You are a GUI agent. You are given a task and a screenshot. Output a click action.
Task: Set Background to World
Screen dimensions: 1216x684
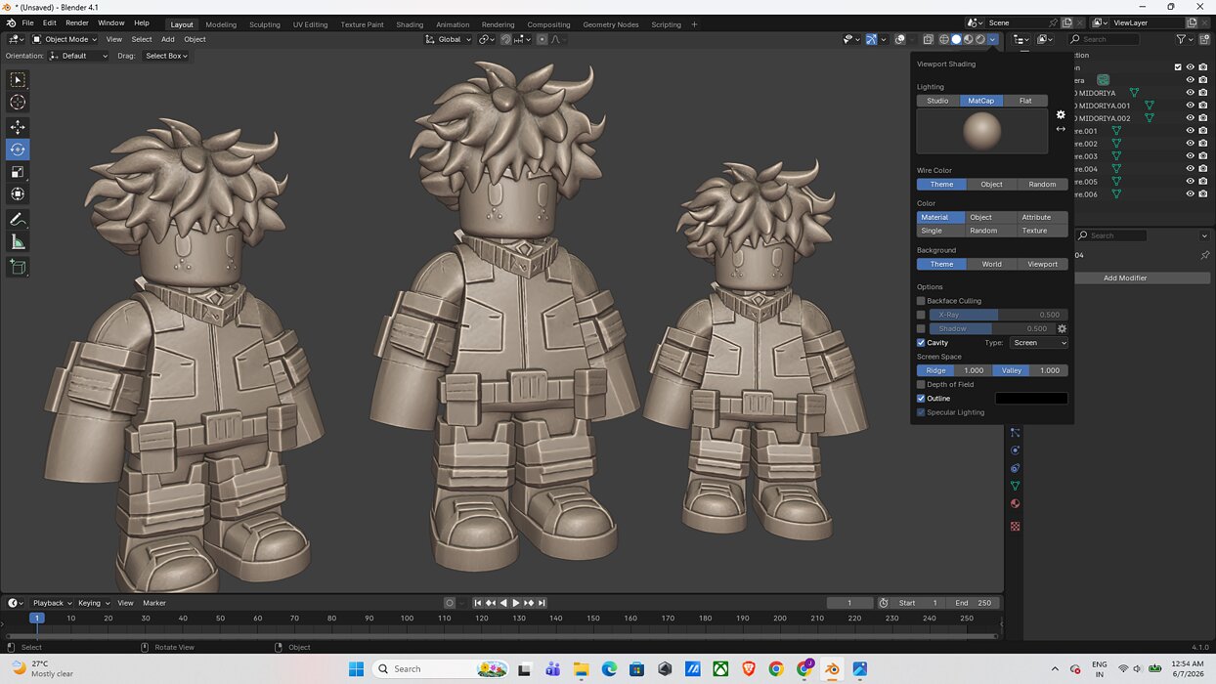(x=991, y=264)
